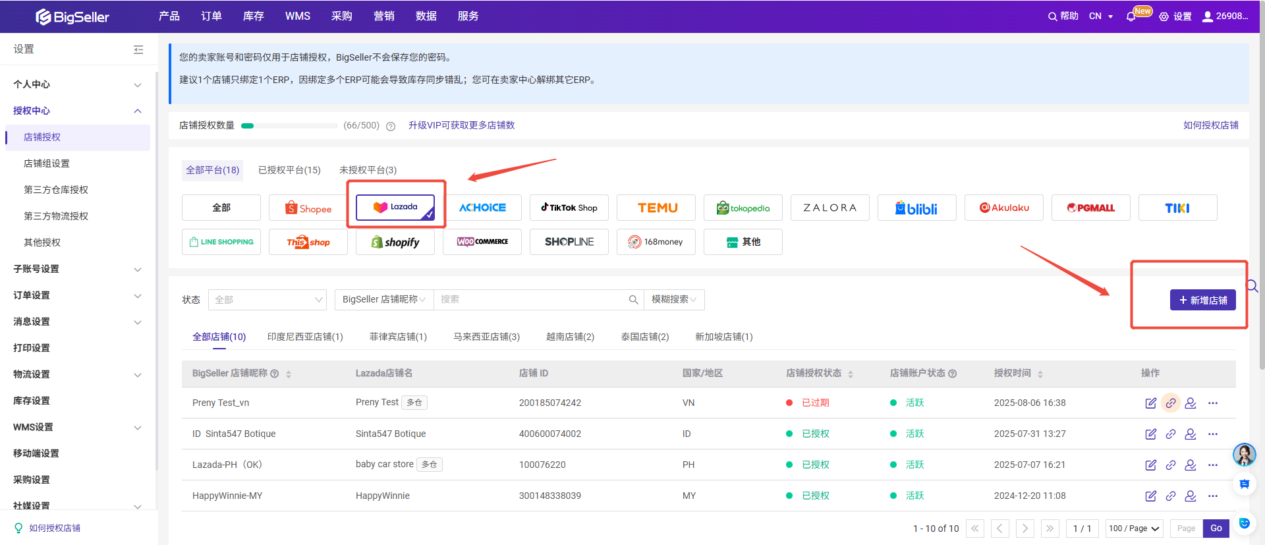This screenshot has width=1265, height=545.
Task: Click the search magnifier icon in search box
Action: tap(633, 300)
